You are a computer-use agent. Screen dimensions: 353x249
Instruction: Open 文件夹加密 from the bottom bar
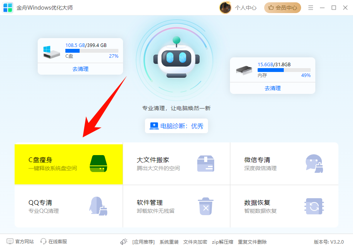point(194,242)
